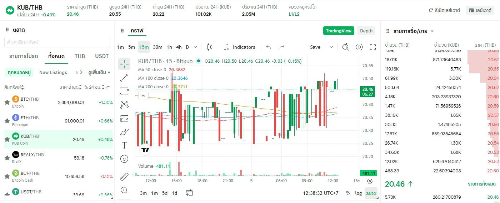Undo the last chart action
This screenshot has width=500, height=203.
[269, 47]
